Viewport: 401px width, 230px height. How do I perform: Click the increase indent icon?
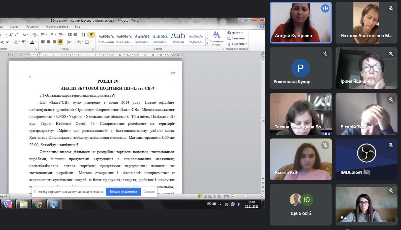tap(75, 35)
